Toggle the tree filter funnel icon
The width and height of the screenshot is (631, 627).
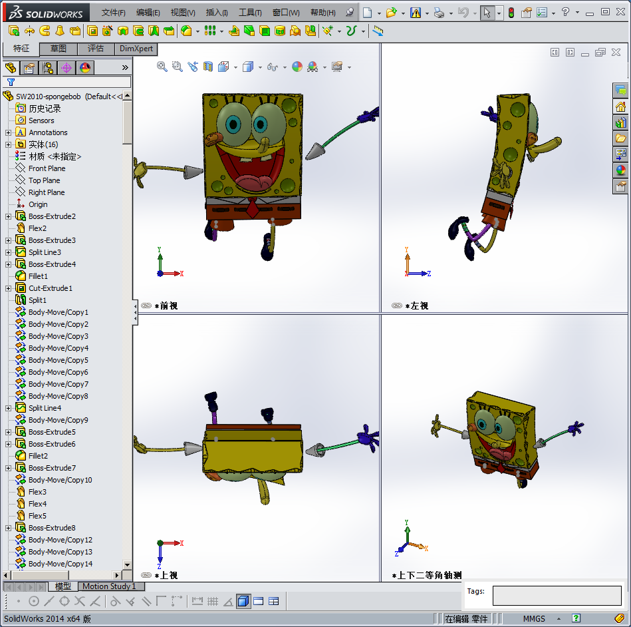point(11,82)
